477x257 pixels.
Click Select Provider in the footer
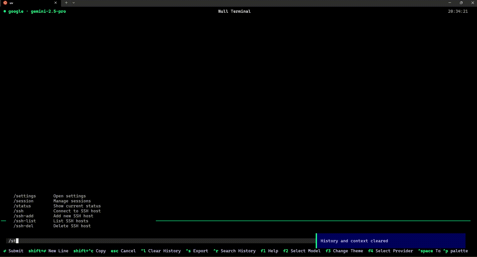click(391, 251)
